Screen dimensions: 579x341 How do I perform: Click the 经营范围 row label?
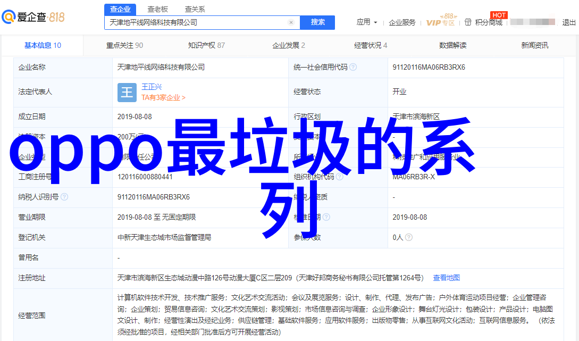click(x=32, y=315)
